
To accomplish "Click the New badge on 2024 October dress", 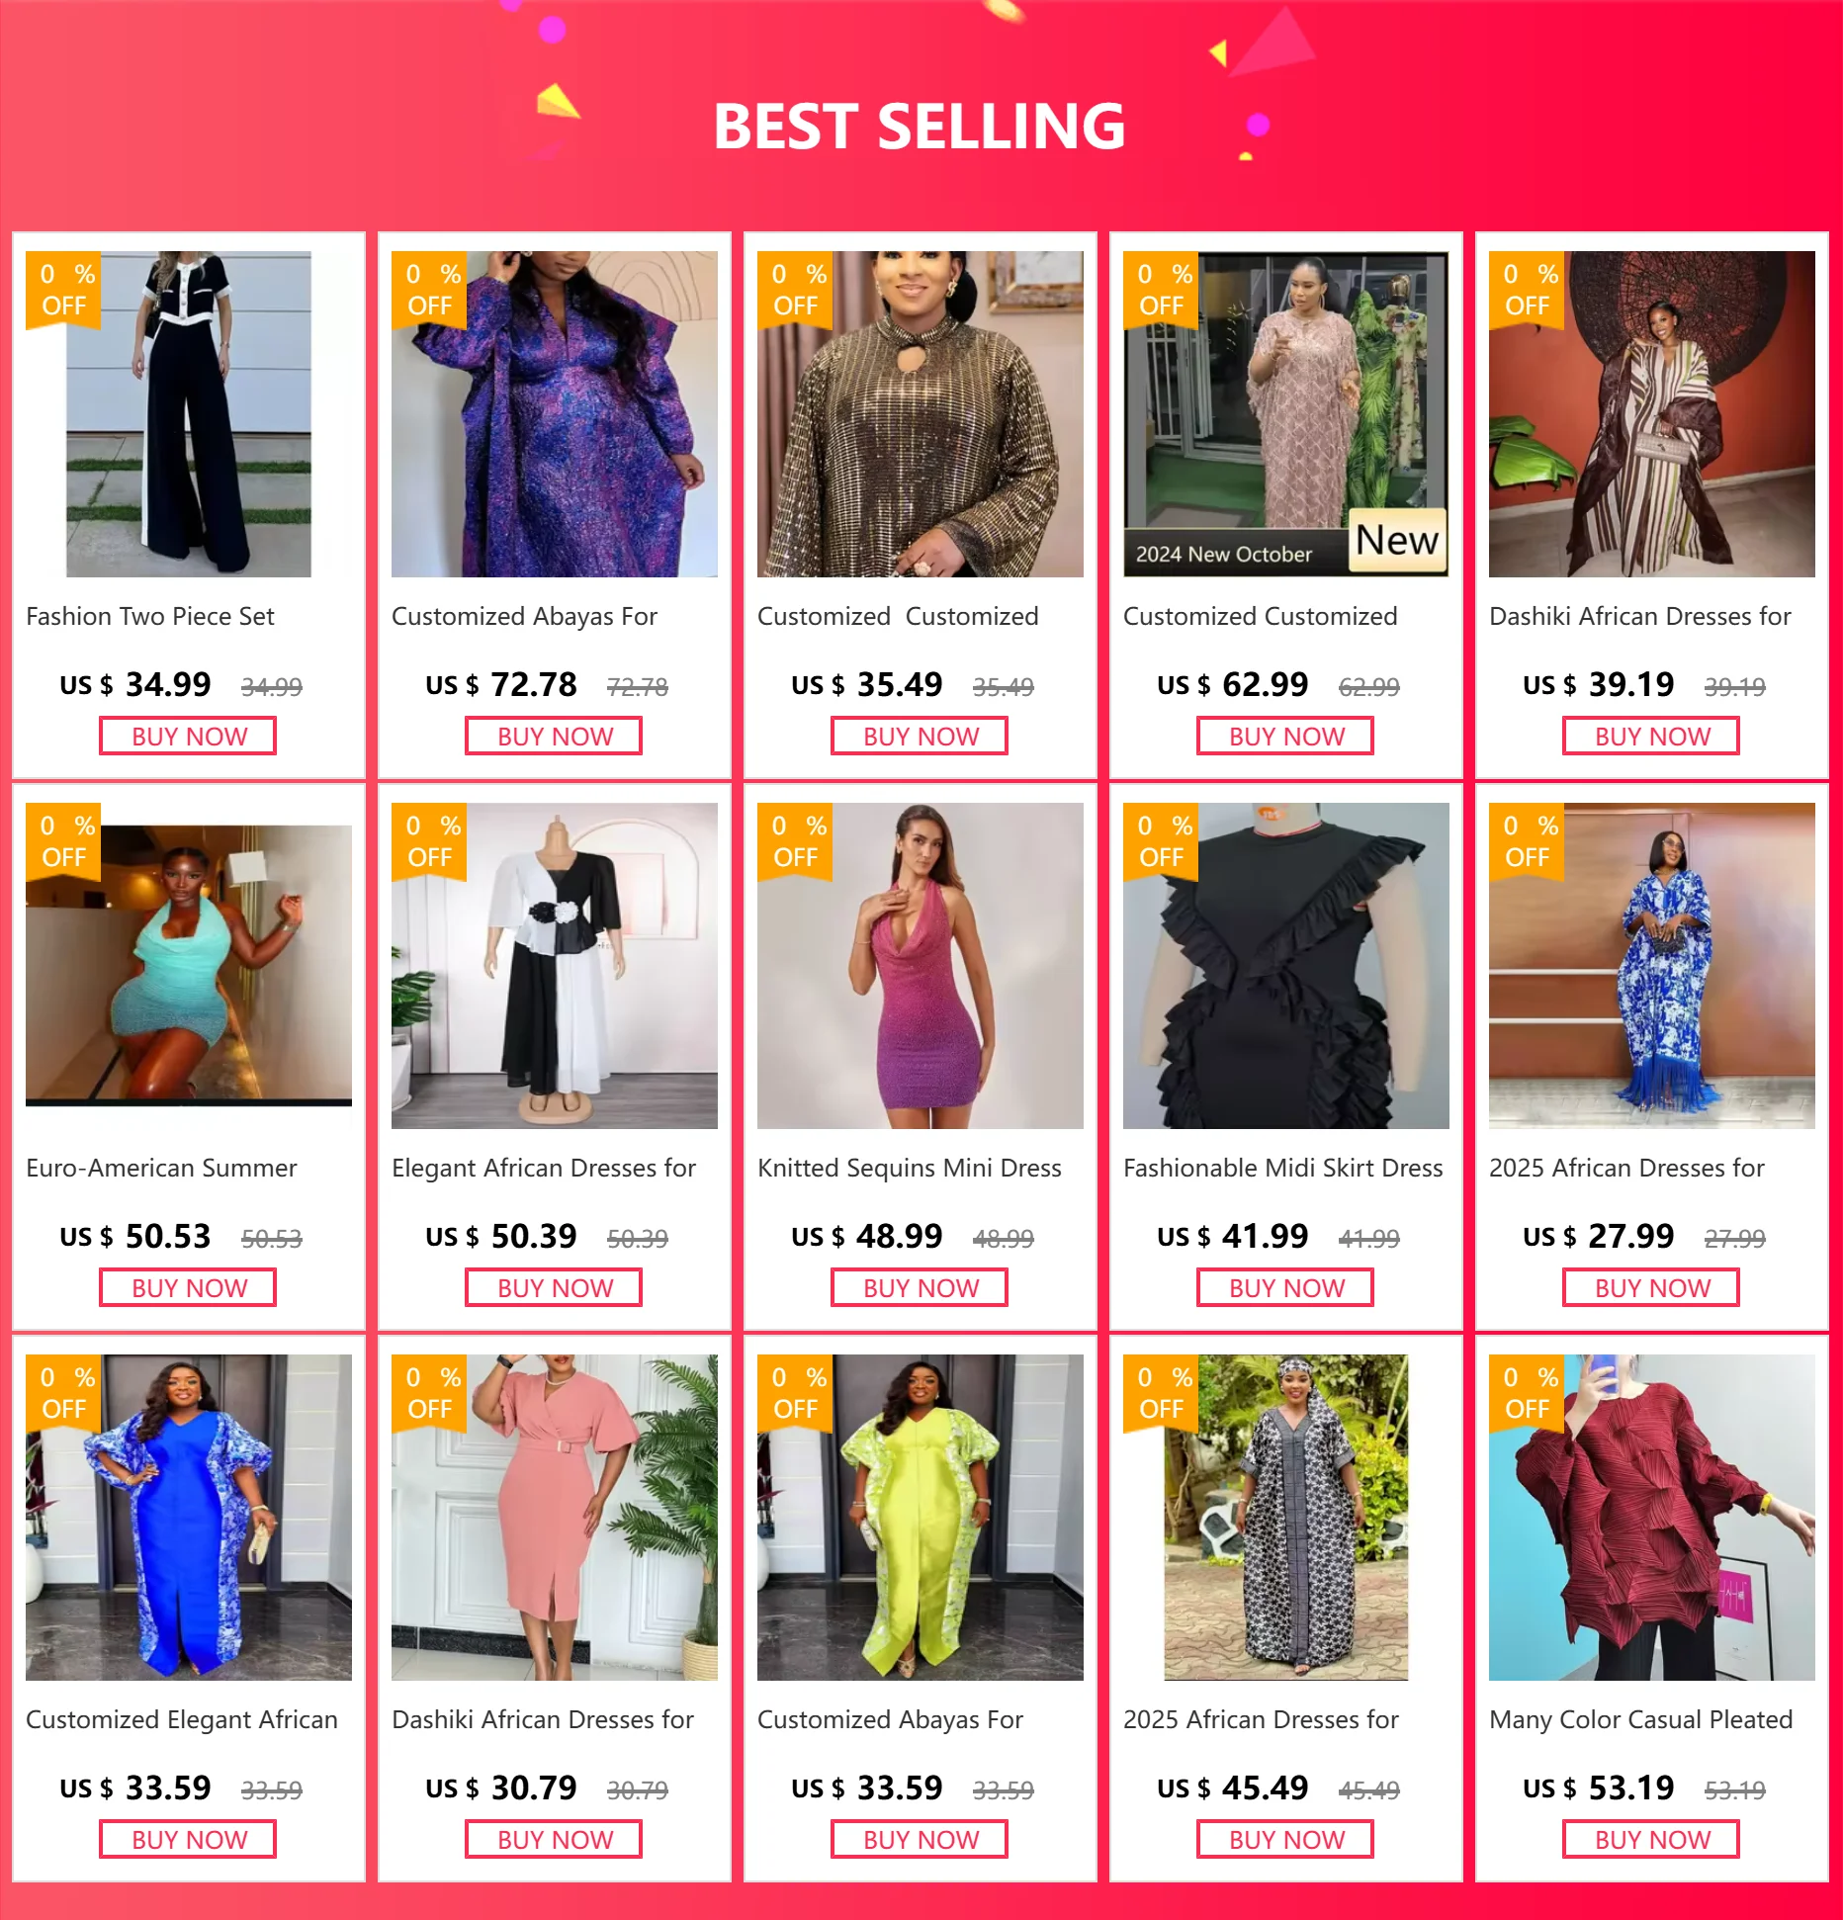I will 1397,541.
